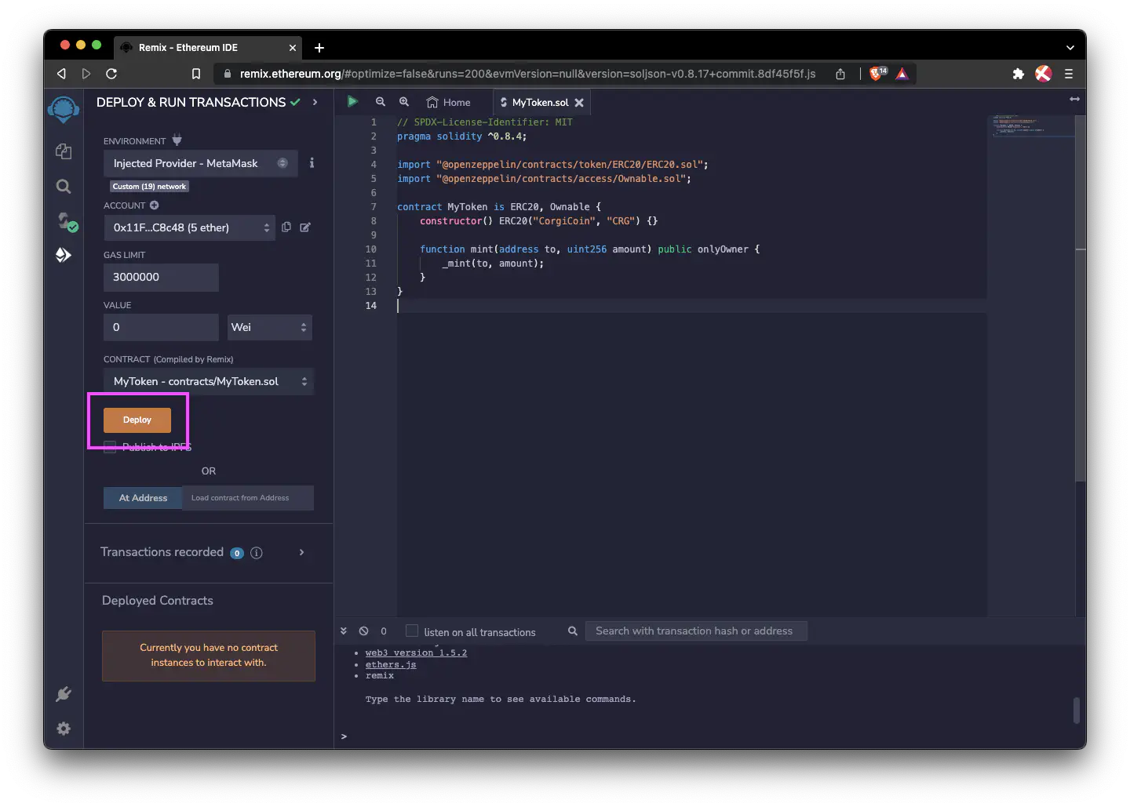
Task: Bookmark this page icon
Action: pos(196,74)
